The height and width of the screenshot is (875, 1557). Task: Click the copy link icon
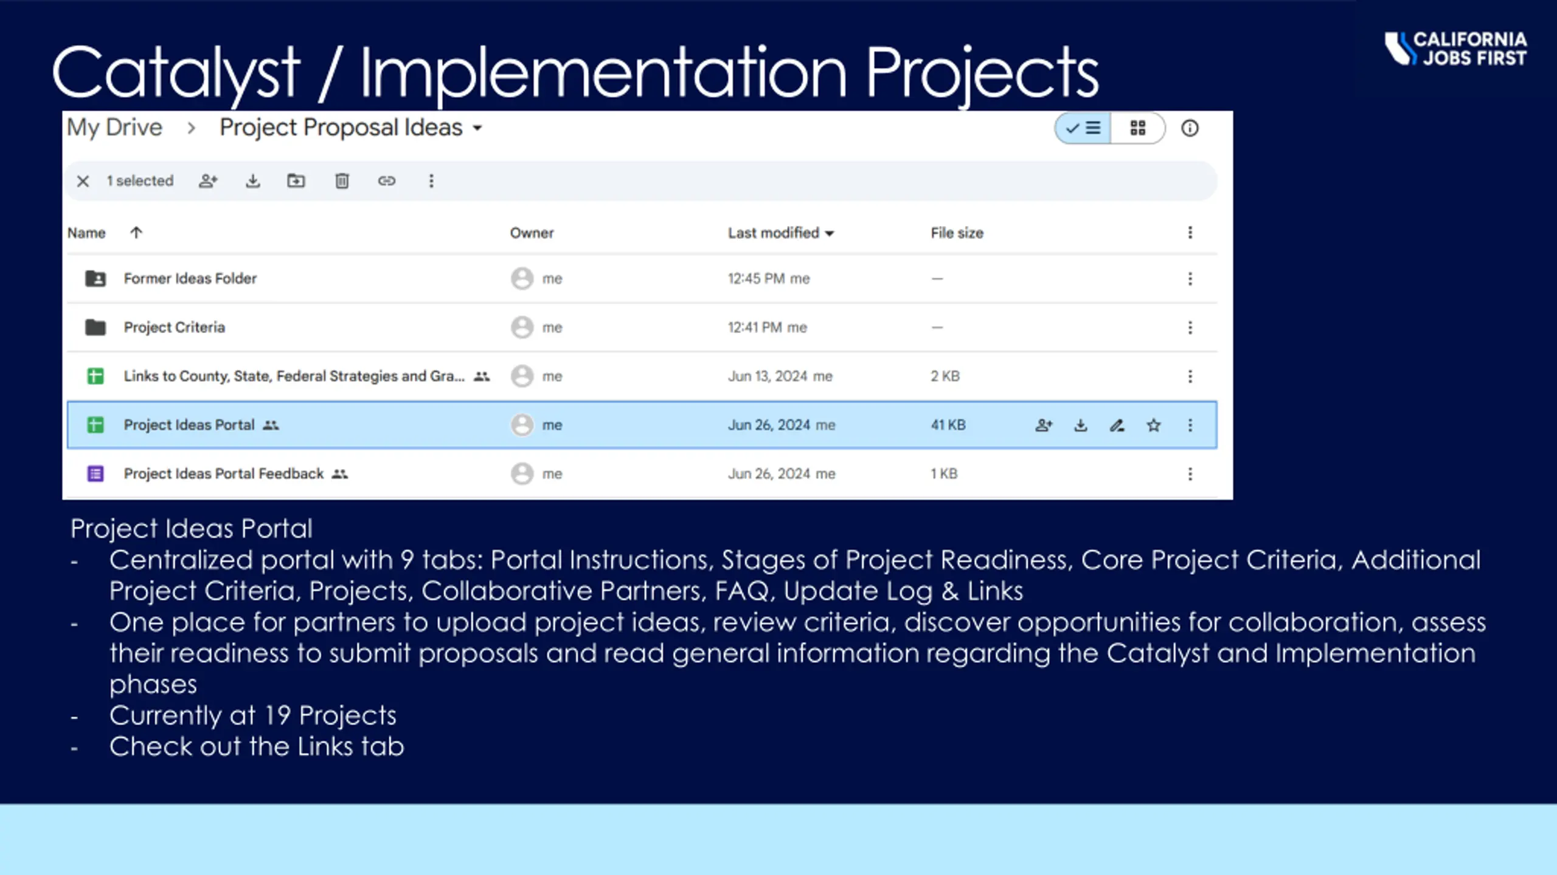(x=387, y=181)
